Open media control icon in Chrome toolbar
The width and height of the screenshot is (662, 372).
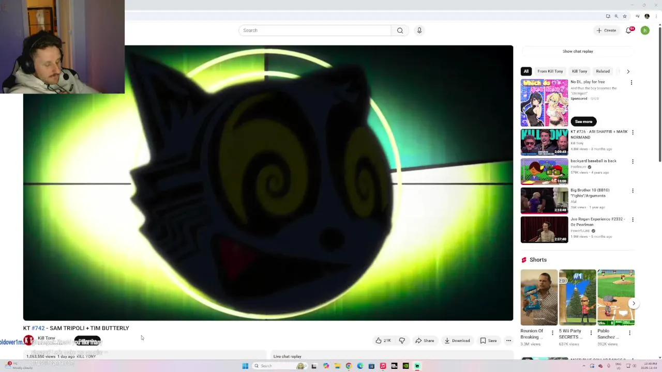(x=638, y=16)
